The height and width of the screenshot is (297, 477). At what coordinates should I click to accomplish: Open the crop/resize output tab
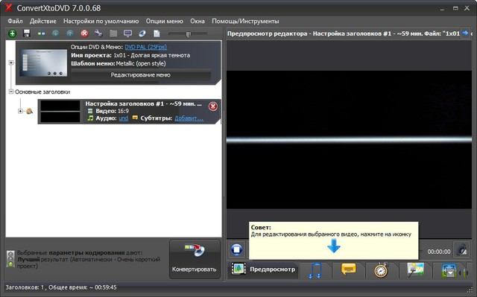click(x=449, y=270)
